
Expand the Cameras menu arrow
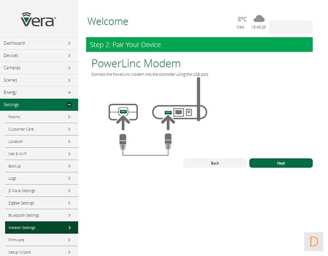[69, 68]
